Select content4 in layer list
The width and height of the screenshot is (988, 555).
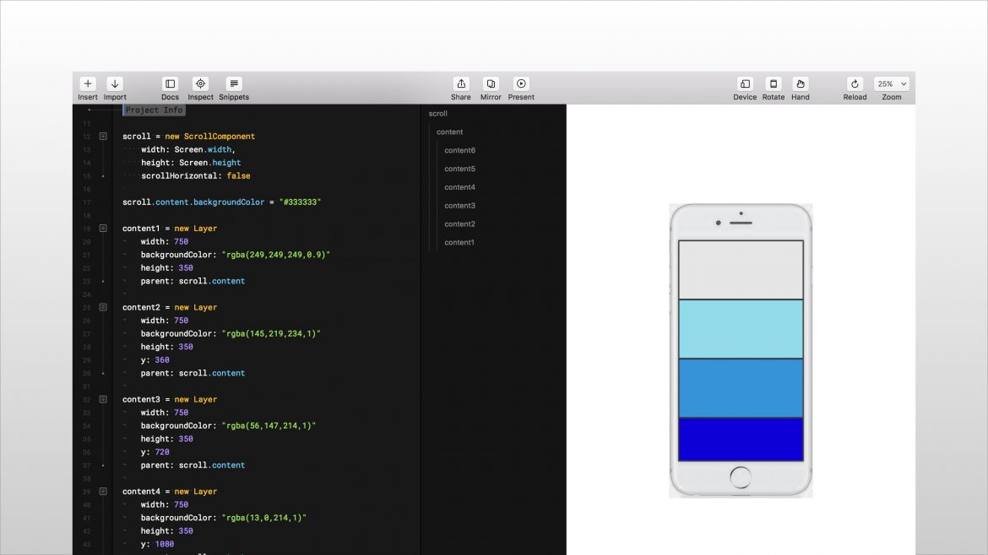460,187
